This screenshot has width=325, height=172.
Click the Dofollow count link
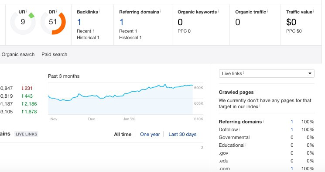pyautogui.click(x=292, y=130)
